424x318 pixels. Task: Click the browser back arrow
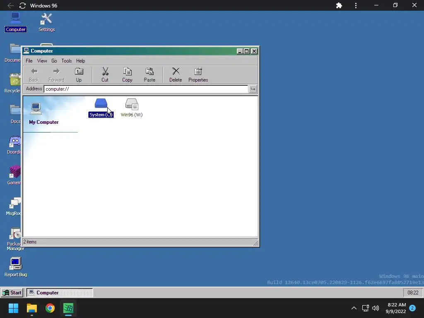point(10,5)
